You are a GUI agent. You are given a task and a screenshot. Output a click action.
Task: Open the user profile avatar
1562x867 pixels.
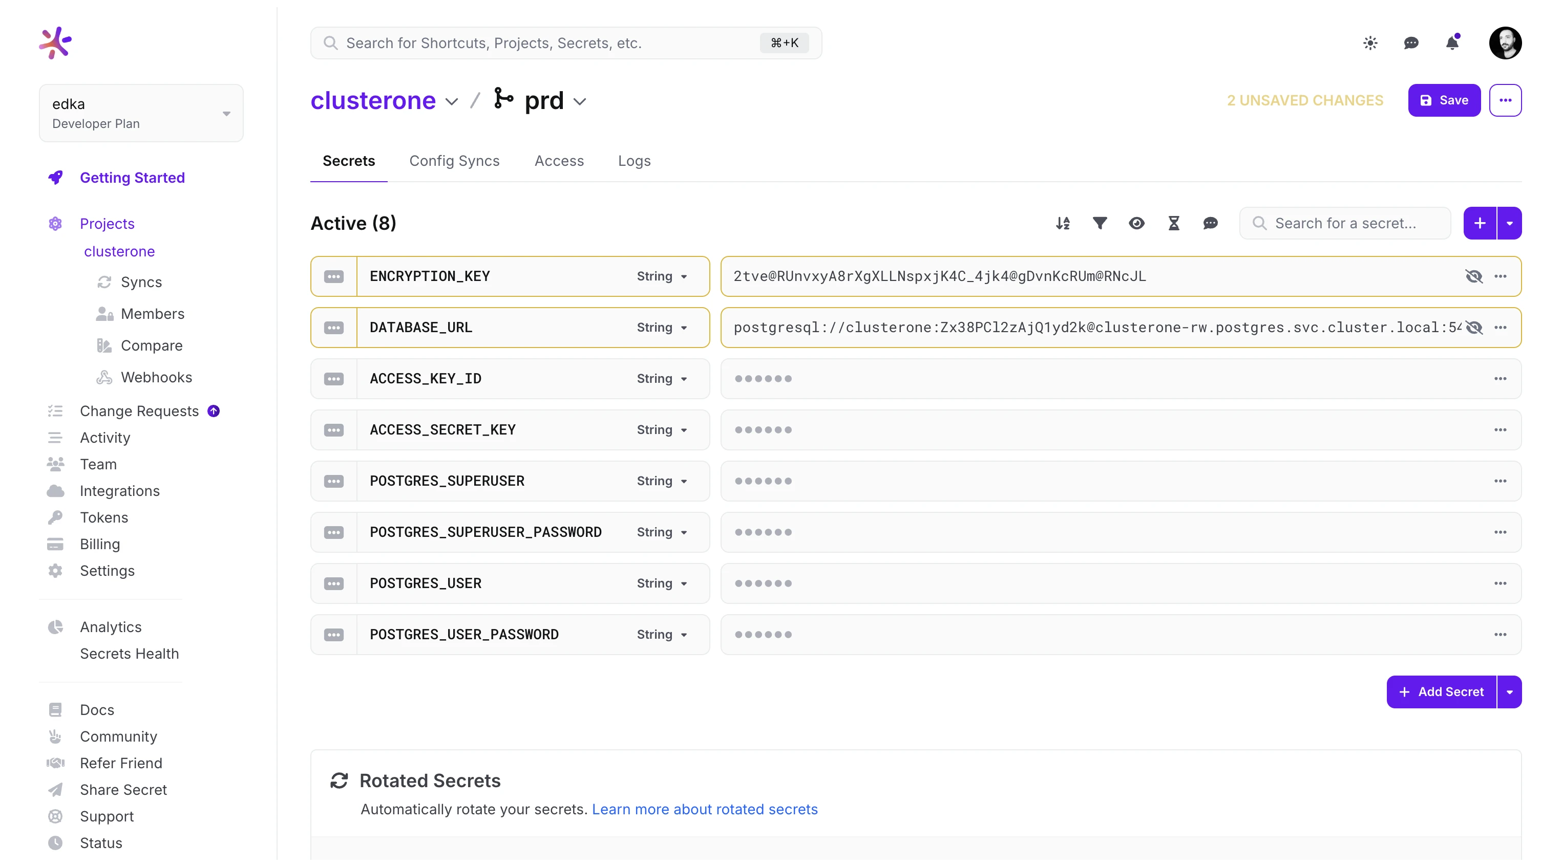(x=1505, y=43)
